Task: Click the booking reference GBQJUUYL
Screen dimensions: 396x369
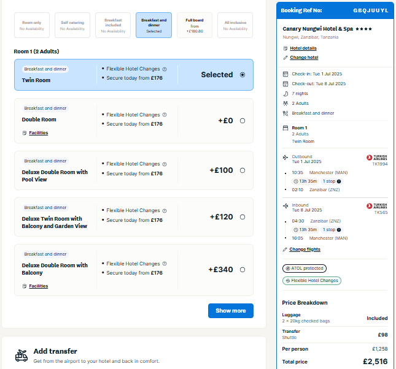Action: [370, 10]
